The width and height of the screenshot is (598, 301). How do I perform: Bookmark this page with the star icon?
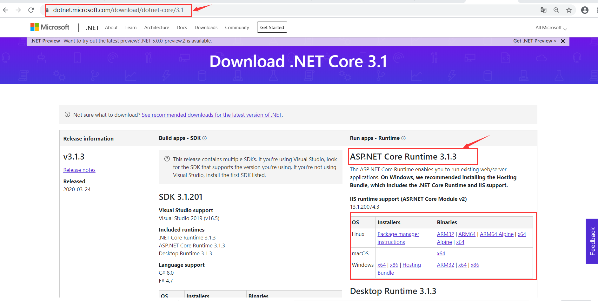click(569, 10)
